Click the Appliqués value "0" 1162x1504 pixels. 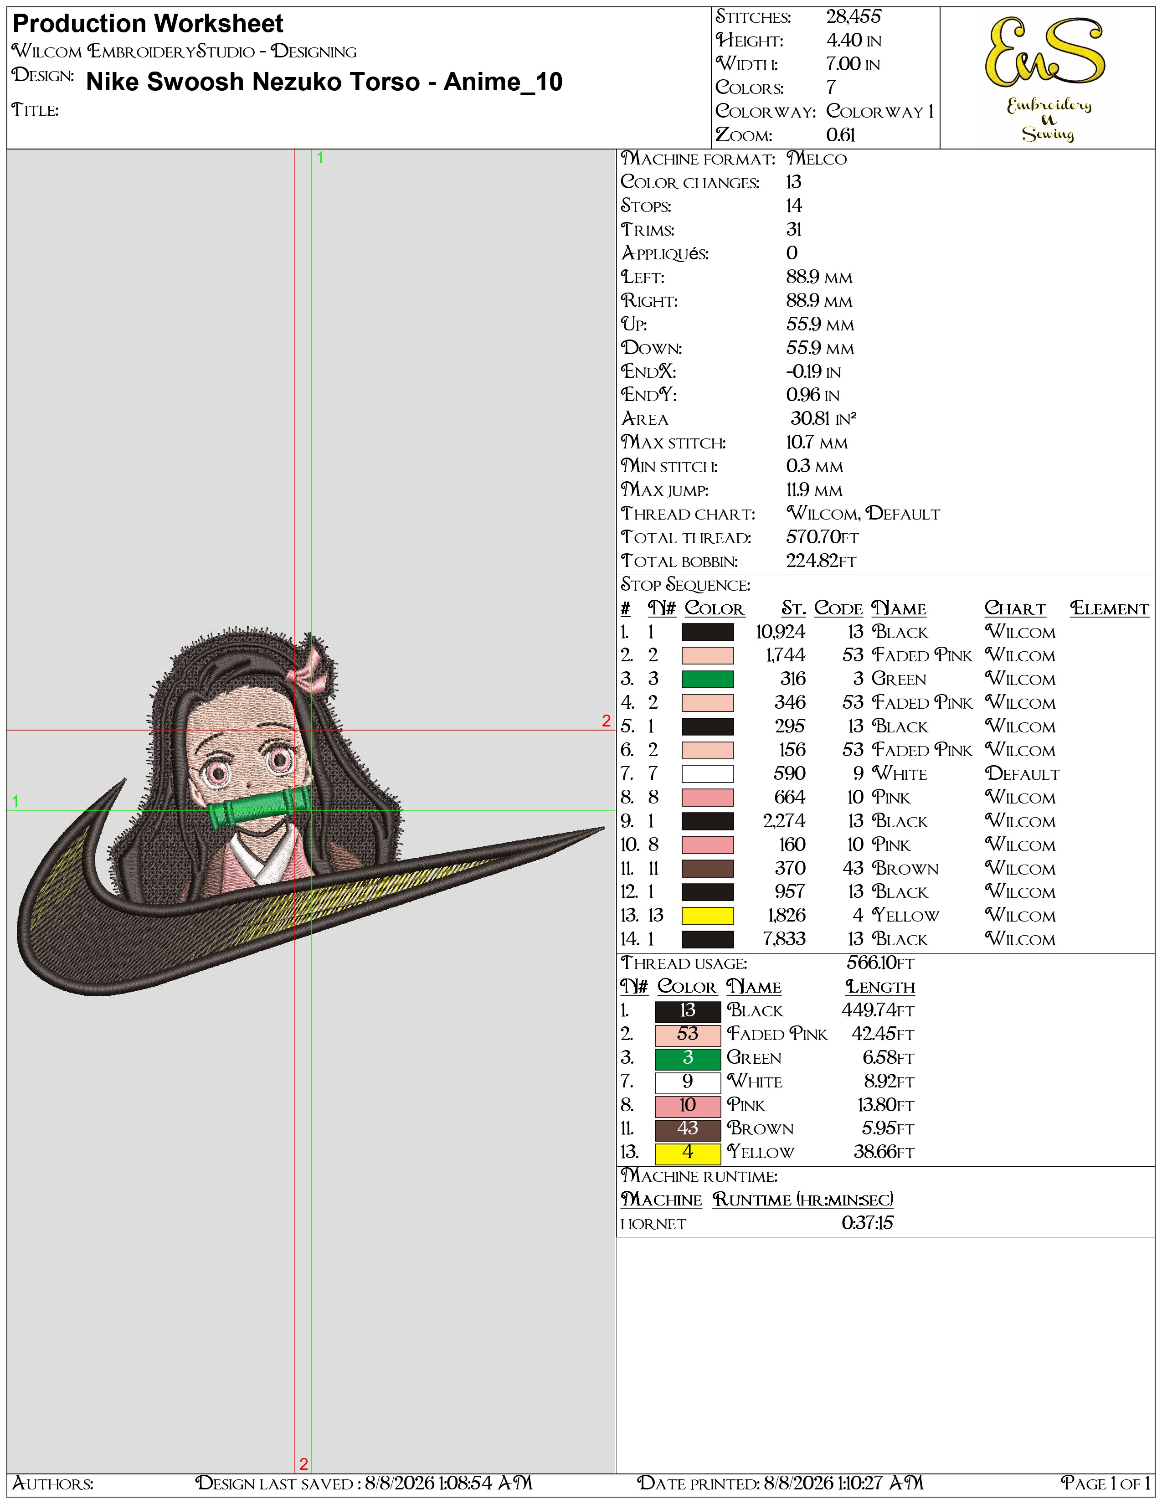point(792,253)
